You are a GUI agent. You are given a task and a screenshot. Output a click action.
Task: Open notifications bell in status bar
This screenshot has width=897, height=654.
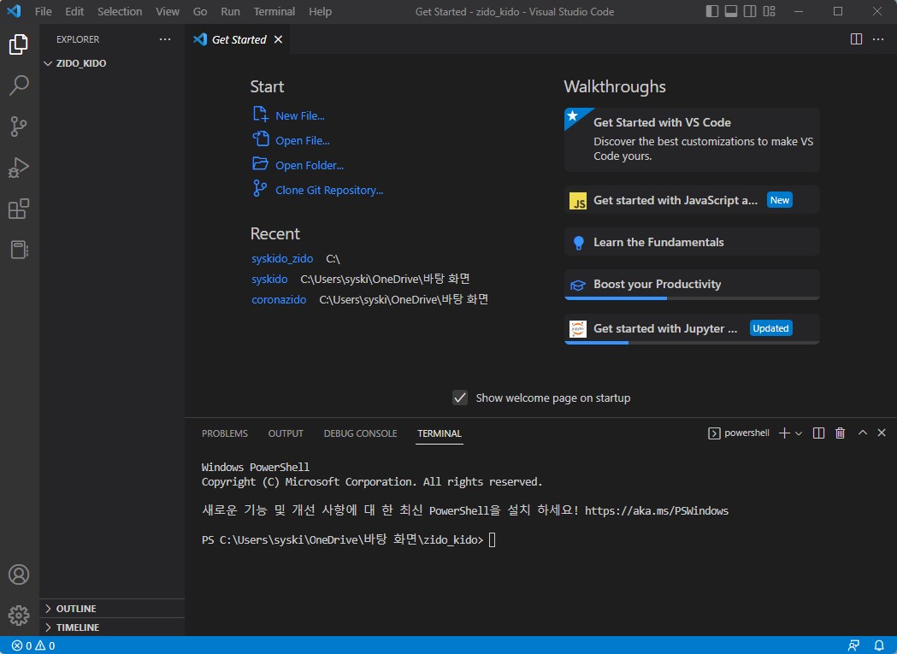(x=879, y=645)
